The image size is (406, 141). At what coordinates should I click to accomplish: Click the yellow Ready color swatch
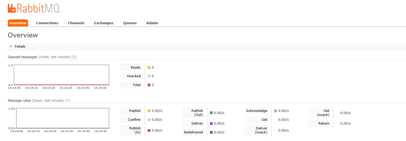click(x=149, y=68)
